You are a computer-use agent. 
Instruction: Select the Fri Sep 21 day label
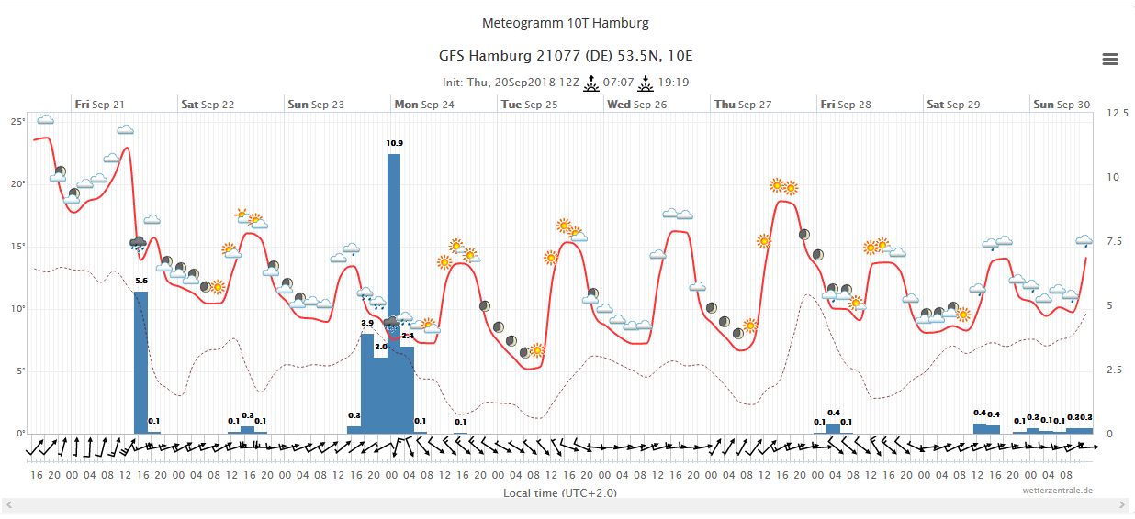tap(100, 105)
